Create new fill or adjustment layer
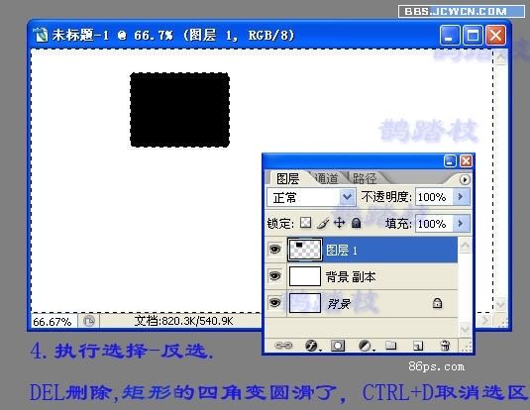The height and width of the screenshot is (410, 530). (x=366, y=346)
